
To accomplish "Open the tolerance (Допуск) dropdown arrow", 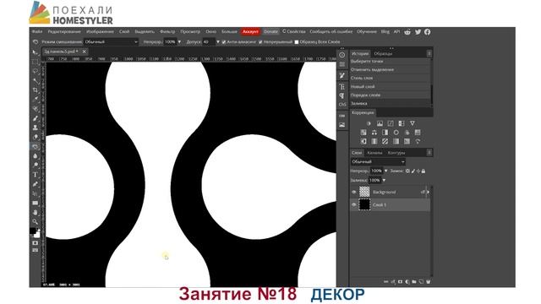I will [x=218, y=42].
